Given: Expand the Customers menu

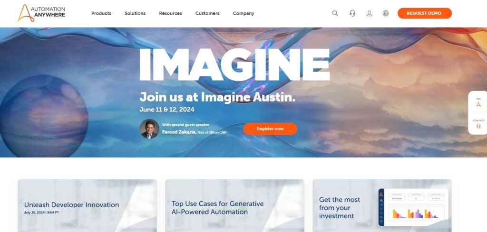Looking at the screenshot, I should [x=207, y=13].
